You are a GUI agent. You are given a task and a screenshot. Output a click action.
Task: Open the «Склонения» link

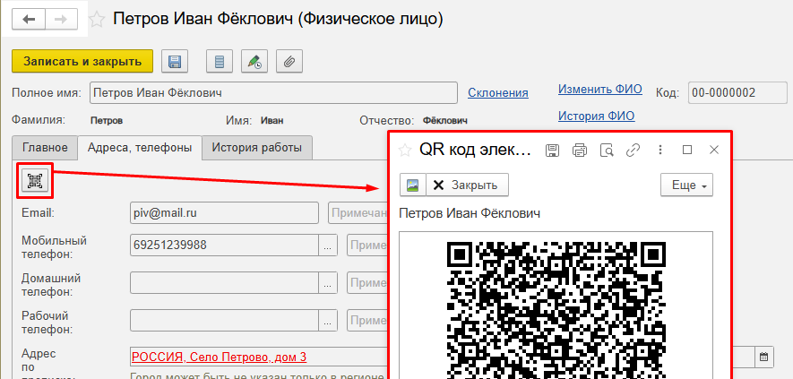[498, 93]
